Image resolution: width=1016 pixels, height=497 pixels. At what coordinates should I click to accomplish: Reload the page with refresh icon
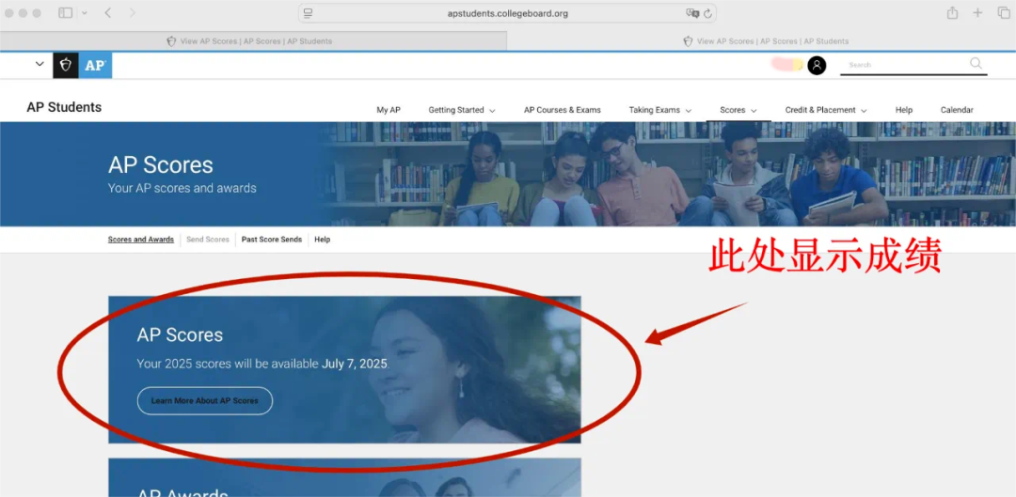click(707, 13)
